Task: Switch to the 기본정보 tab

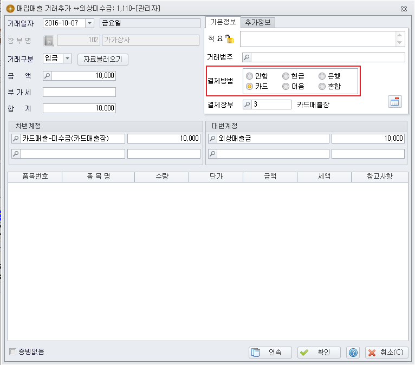Action: point(223,22)
